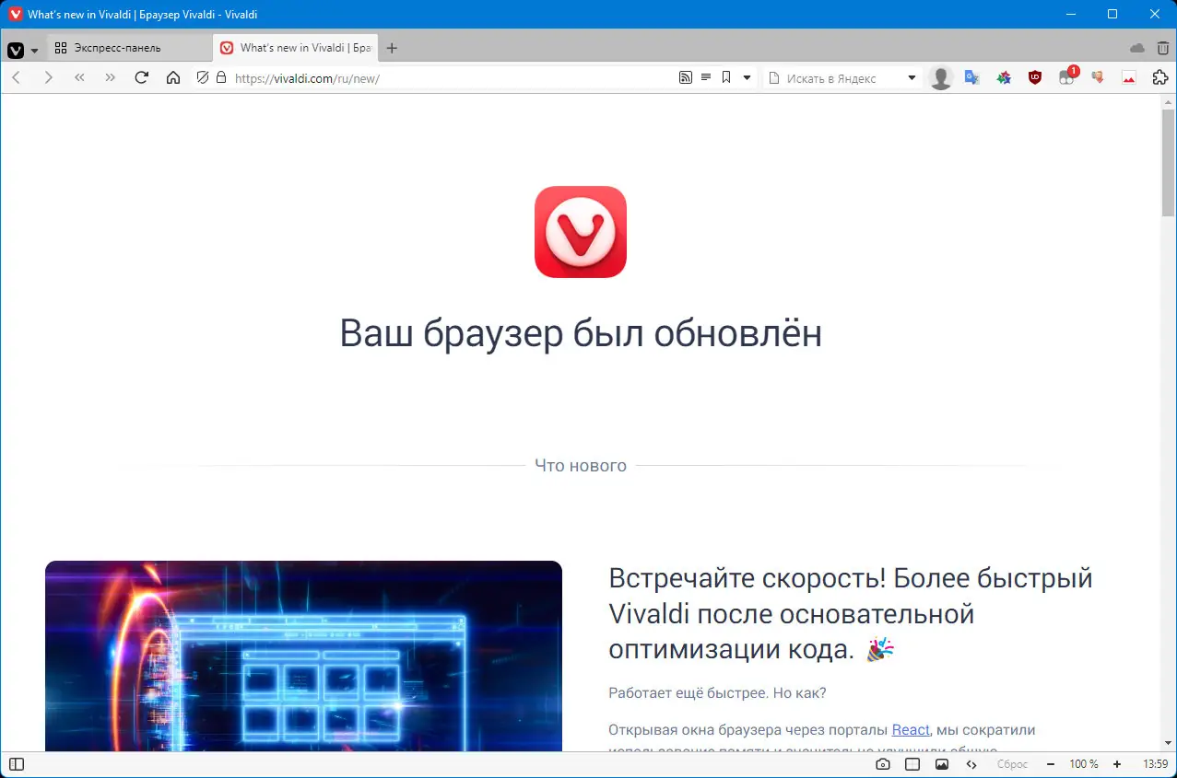Open the Vivaldi menu via the V icon
Viewport: 1177px width, 778px height.
click(15, 50)
